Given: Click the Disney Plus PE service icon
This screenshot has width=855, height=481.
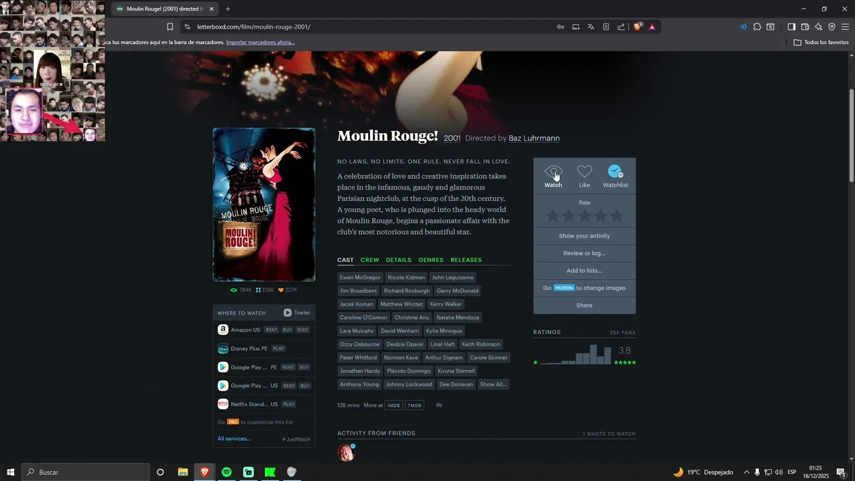Looking at the screenshot, I should (x=223, y=348).
